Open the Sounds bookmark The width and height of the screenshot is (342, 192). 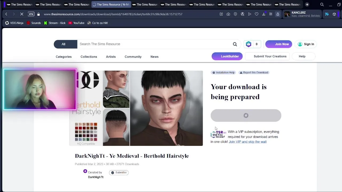click(x=34, y=23)
